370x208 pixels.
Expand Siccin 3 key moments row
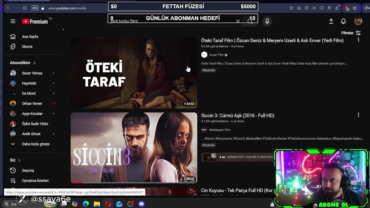[238, 157]
